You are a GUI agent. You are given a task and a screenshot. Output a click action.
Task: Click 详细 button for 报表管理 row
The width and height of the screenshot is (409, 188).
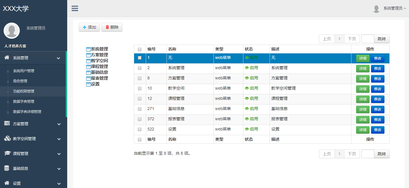point(363,120)
